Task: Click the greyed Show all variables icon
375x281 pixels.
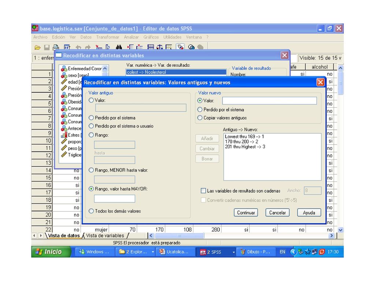Action: (x=200, y=47)
